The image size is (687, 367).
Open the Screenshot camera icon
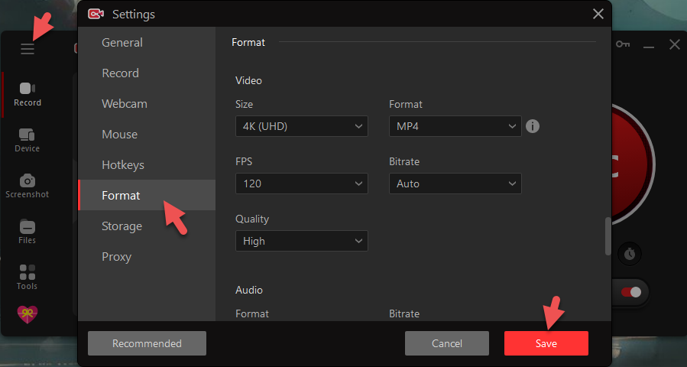click(x=28, y=185)
